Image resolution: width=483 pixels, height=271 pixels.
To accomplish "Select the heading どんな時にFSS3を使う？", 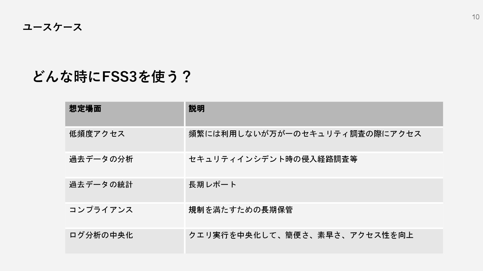I will coord(112,77).
